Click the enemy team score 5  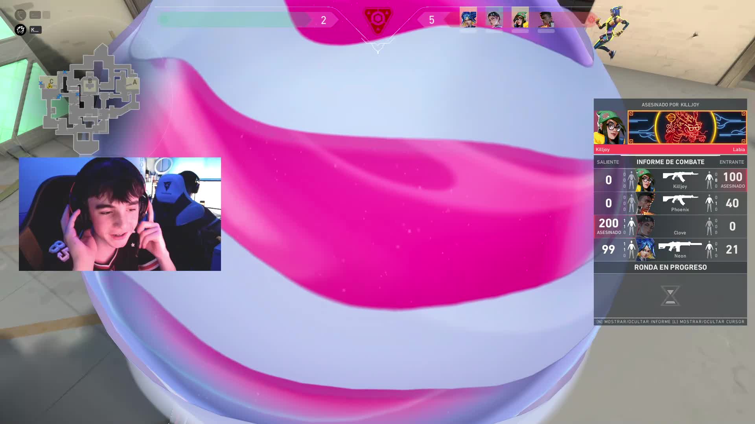pos(431,20)
